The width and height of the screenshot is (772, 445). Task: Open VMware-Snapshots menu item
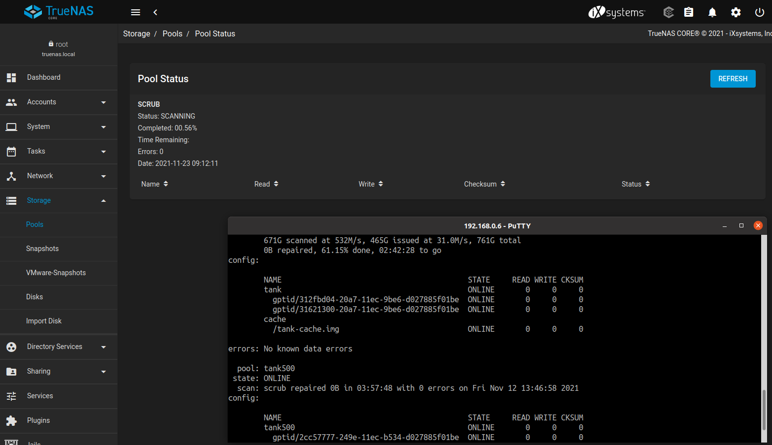click(x=59, y=273)
